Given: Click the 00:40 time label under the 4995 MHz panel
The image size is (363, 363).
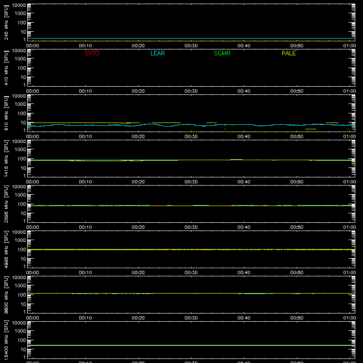Looking at the screenshot, I should coord(244,273).
